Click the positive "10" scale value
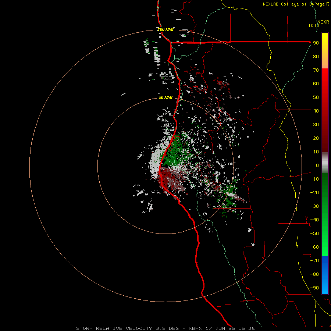Viewport: 331px width, 331px height. pos(316,152)
